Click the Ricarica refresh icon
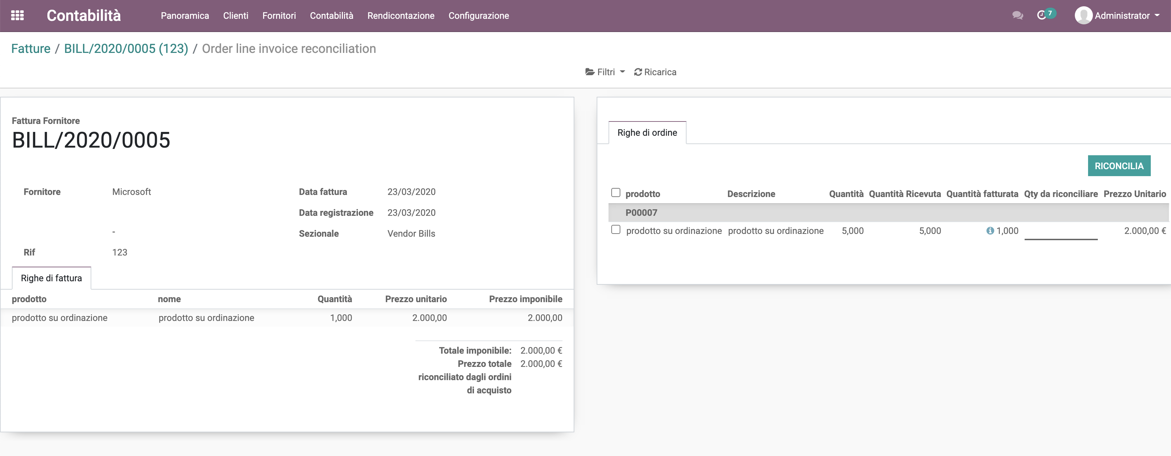The image size is (1171, 456). coord(638,72)
